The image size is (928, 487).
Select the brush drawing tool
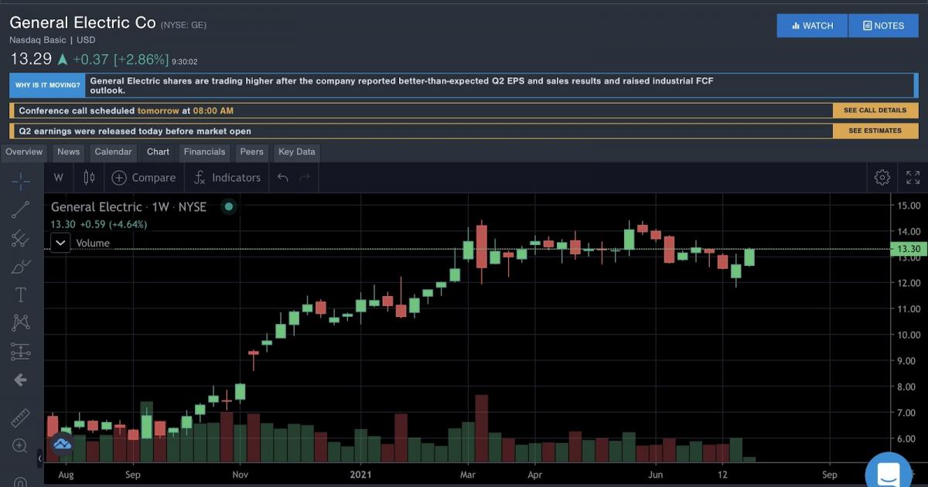tap(21, 267)
